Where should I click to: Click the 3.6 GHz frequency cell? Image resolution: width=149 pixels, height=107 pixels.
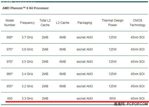27,49
